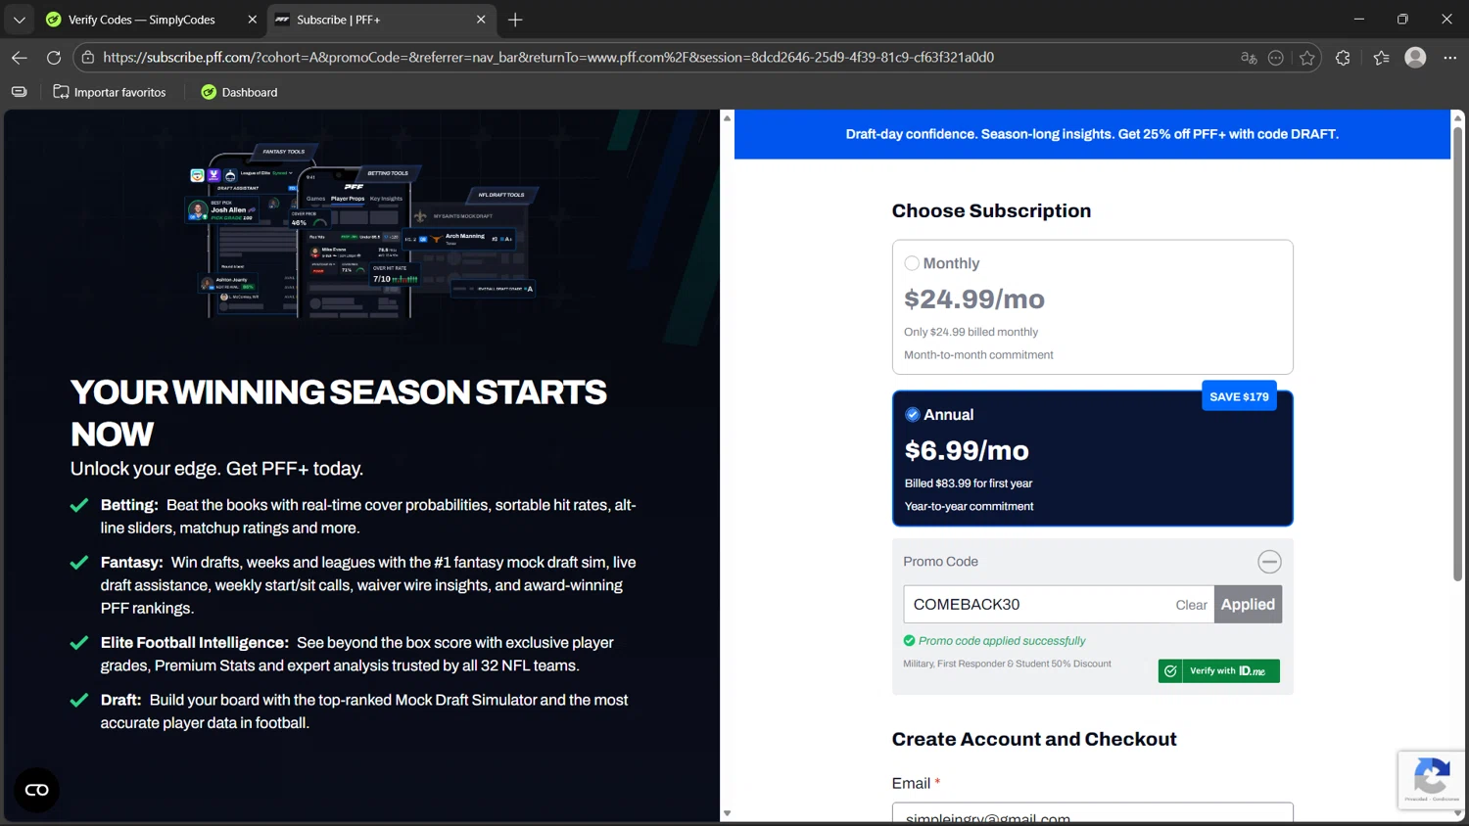This screenshot has width=1469, height=826.
Task: Open the favorites list icon
Action: click(1381, 58)
